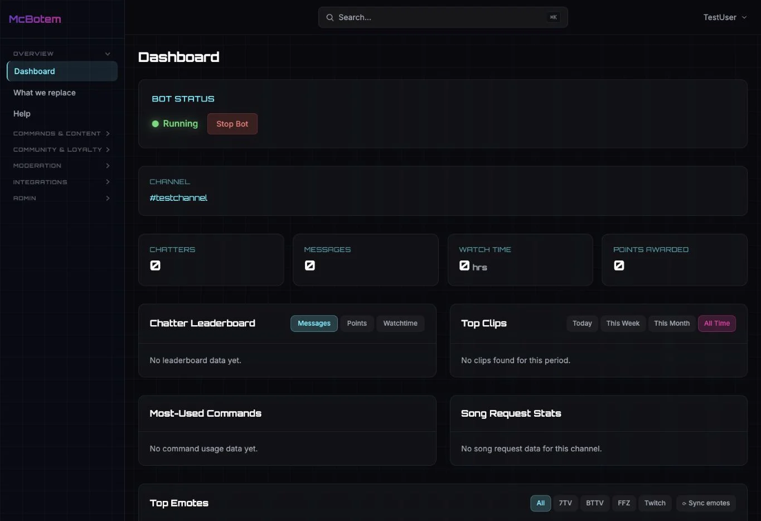Click 'No command usage data yet.' text
The width and height of the screenshot is (761, 521).
[203, 448]
